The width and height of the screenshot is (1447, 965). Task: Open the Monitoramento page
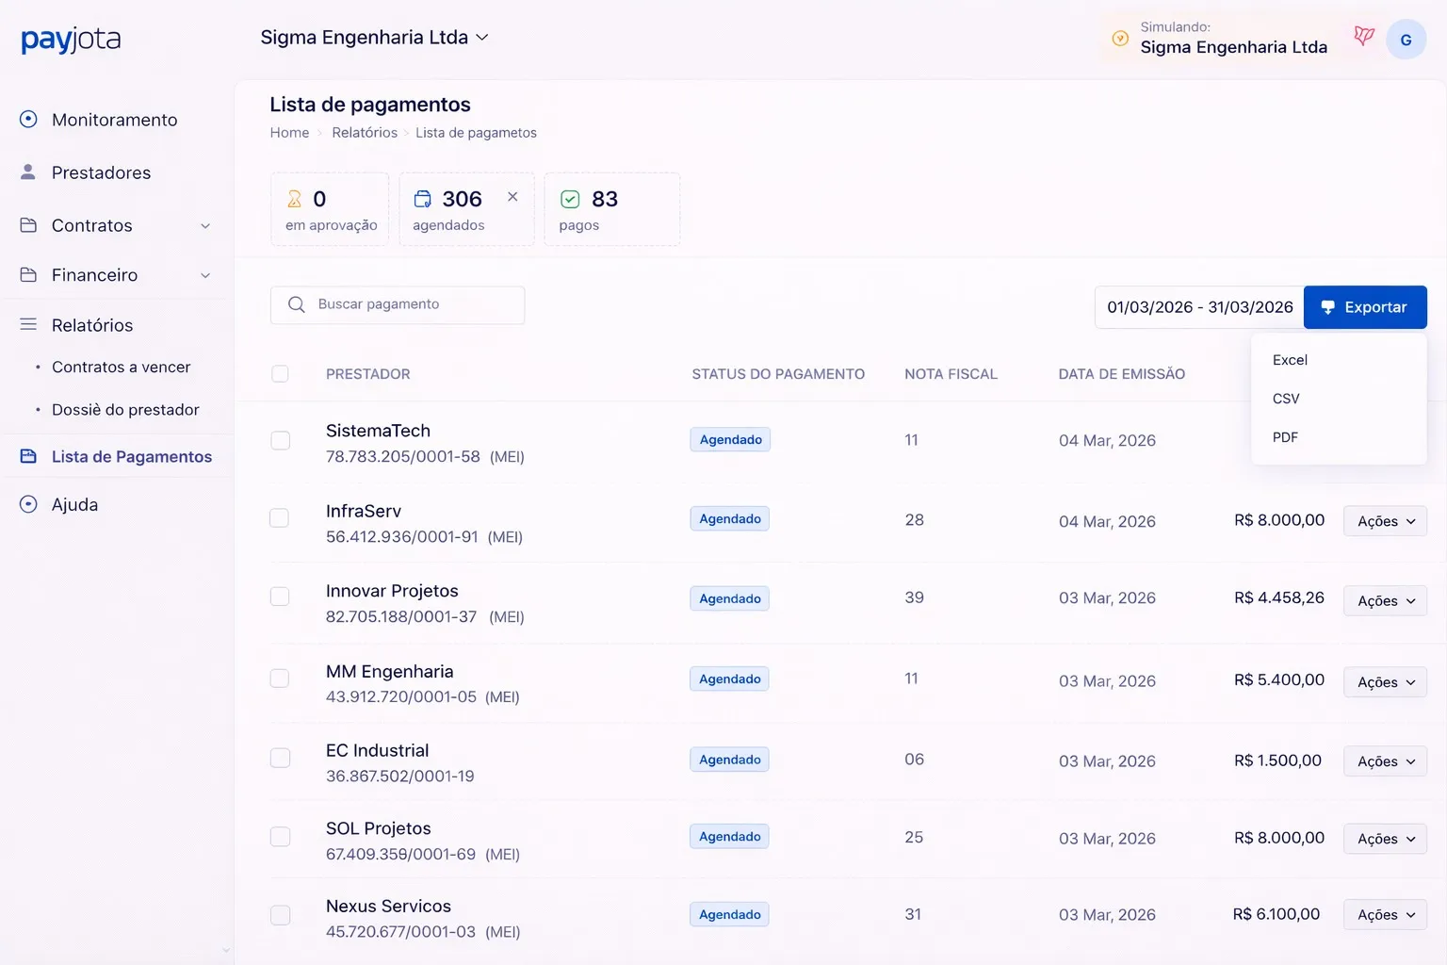[x=114, y=120]
